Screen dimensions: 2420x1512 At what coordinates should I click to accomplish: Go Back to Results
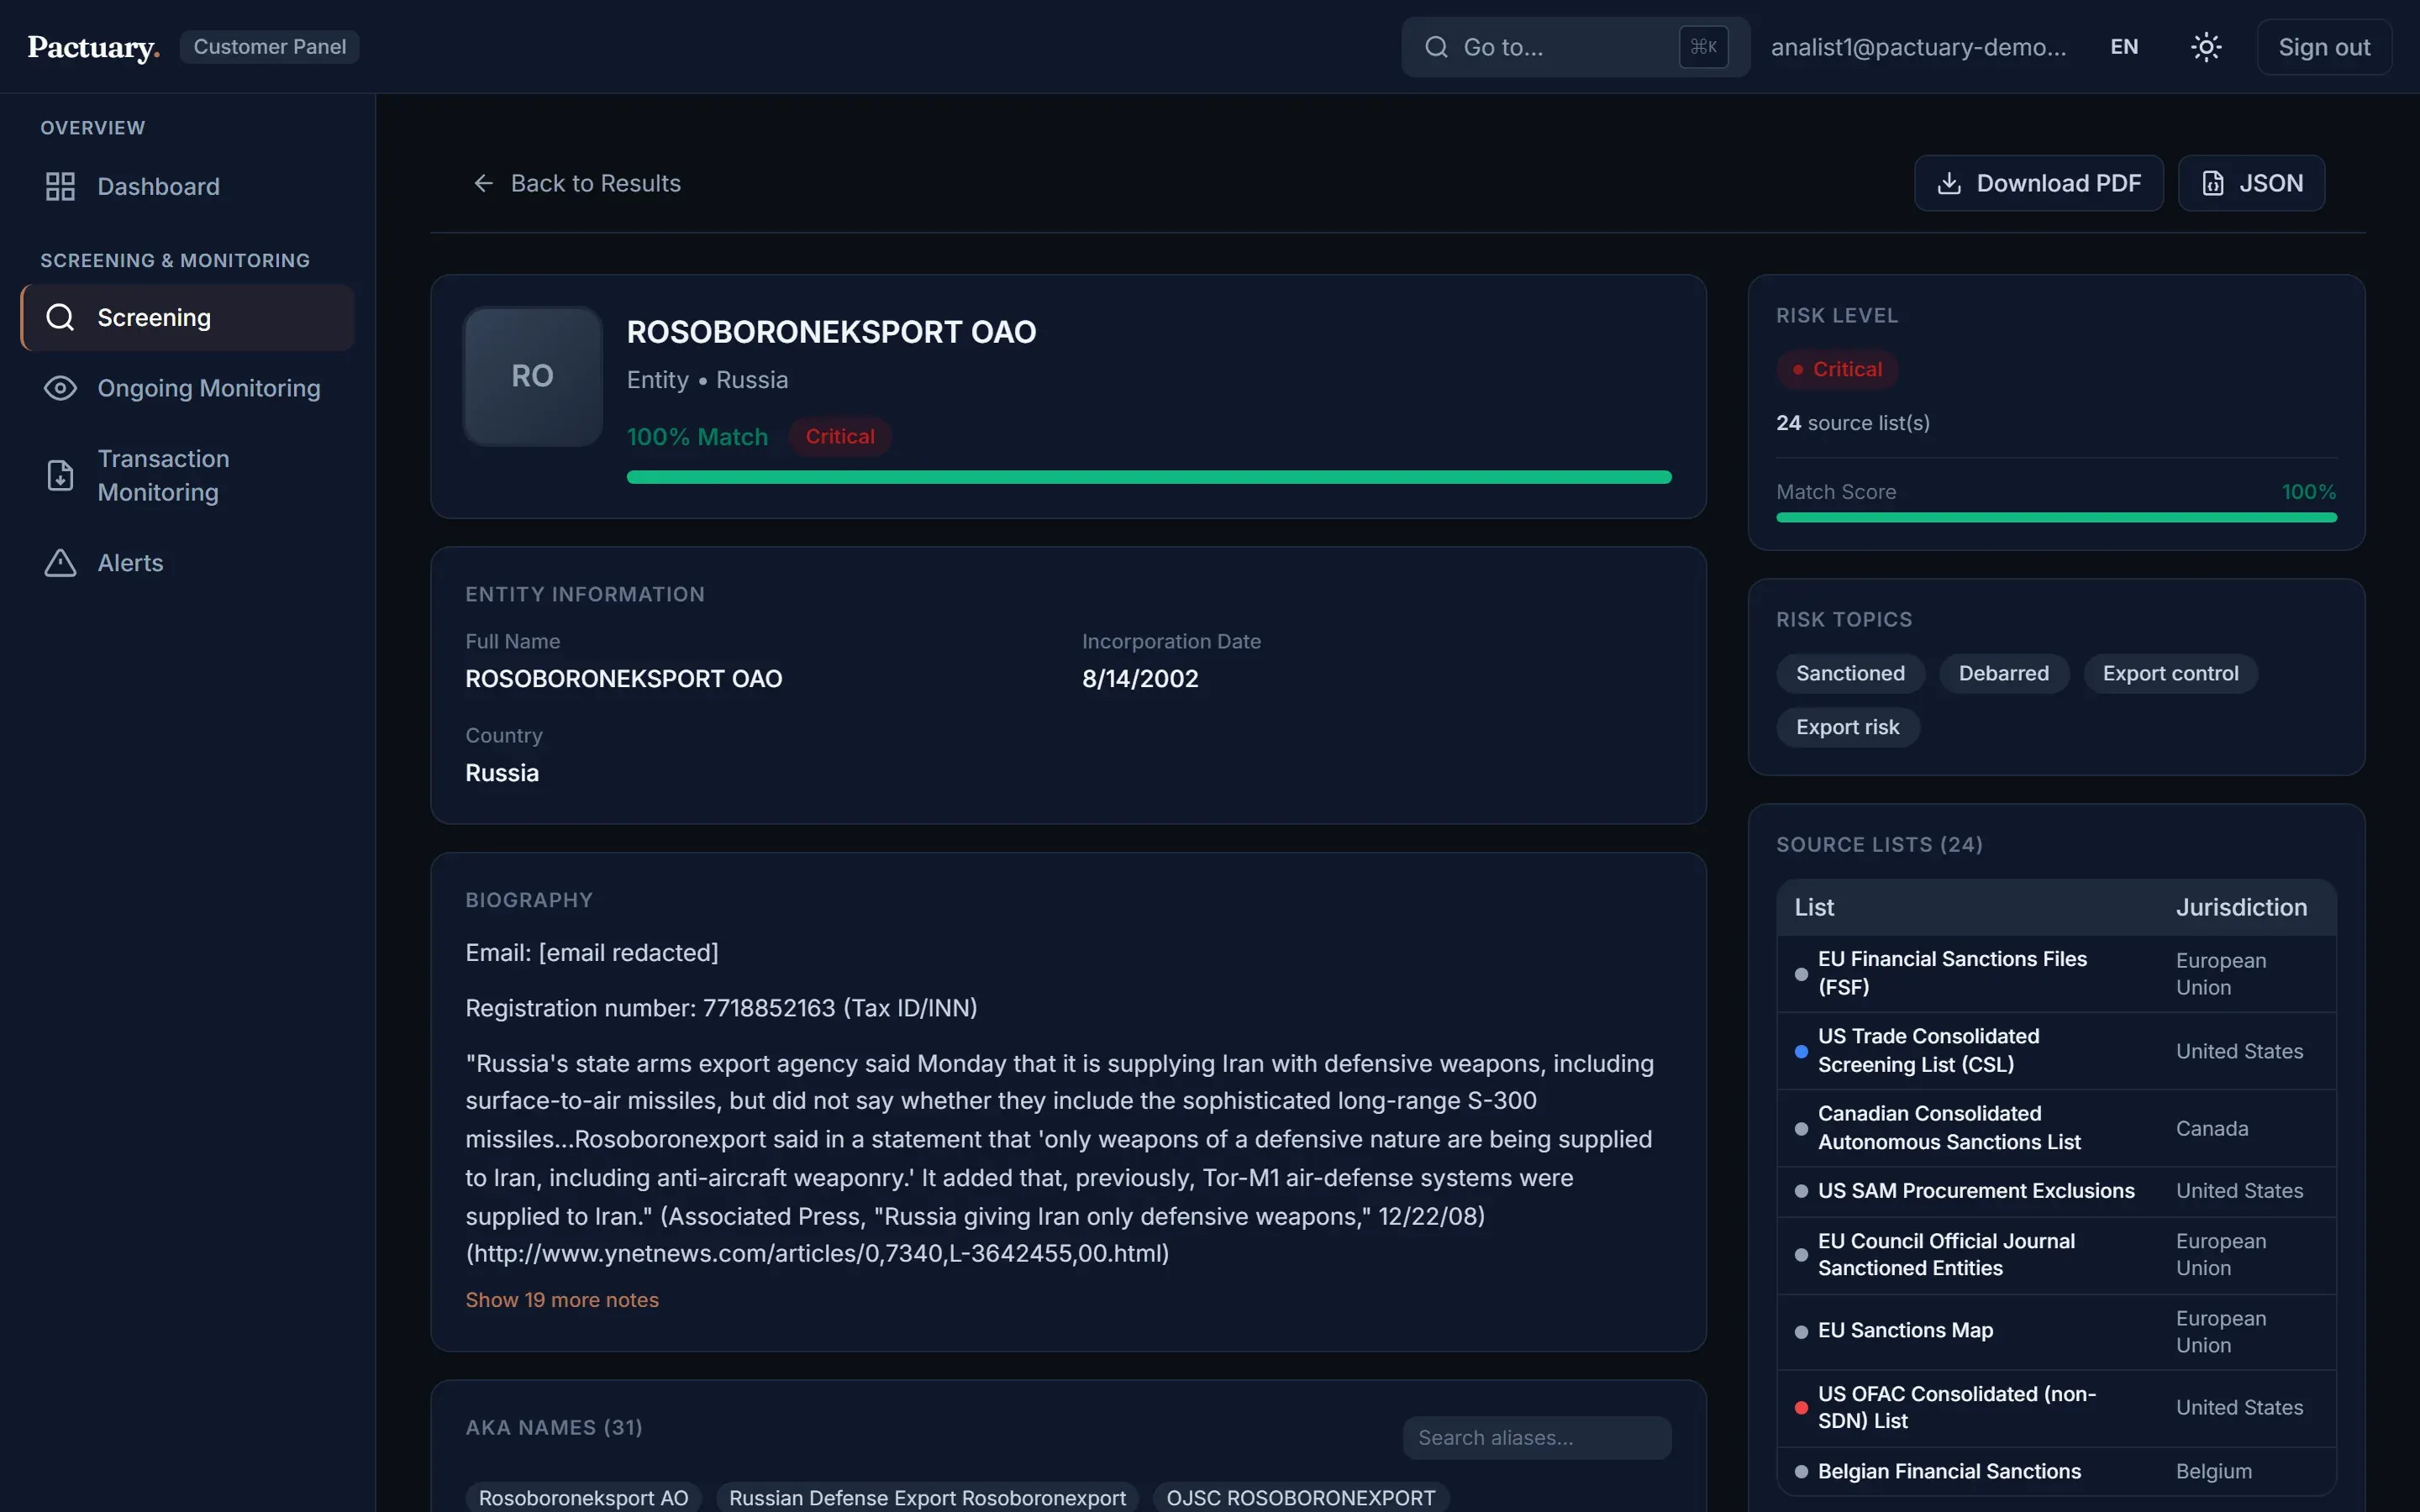[x=576, y=183]
